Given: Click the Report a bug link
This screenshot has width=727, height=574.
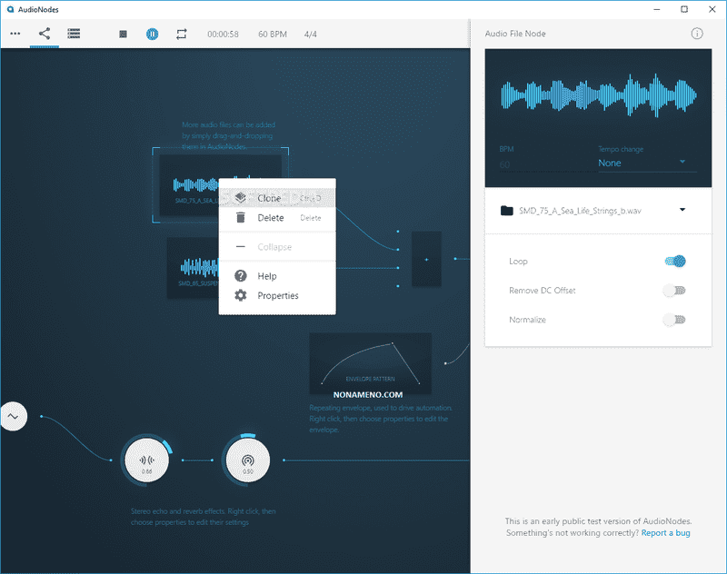Looking at the screenshot, I should [665, 533].
